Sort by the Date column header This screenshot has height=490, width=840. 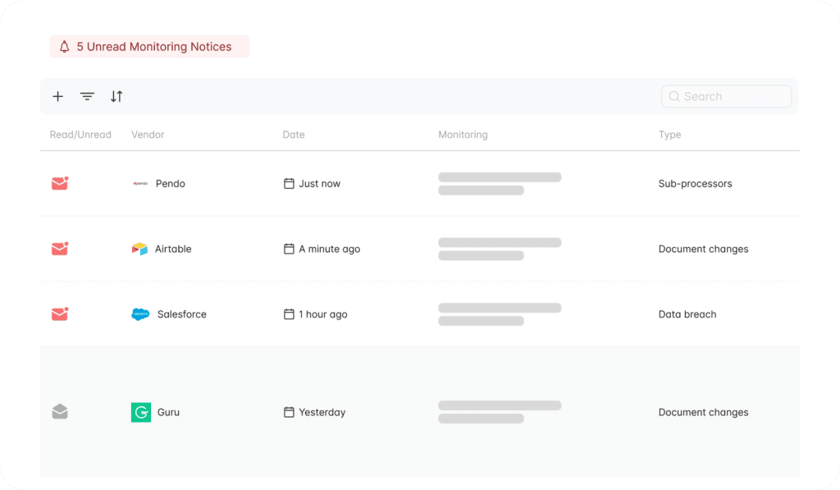click(x=294, y=135)
